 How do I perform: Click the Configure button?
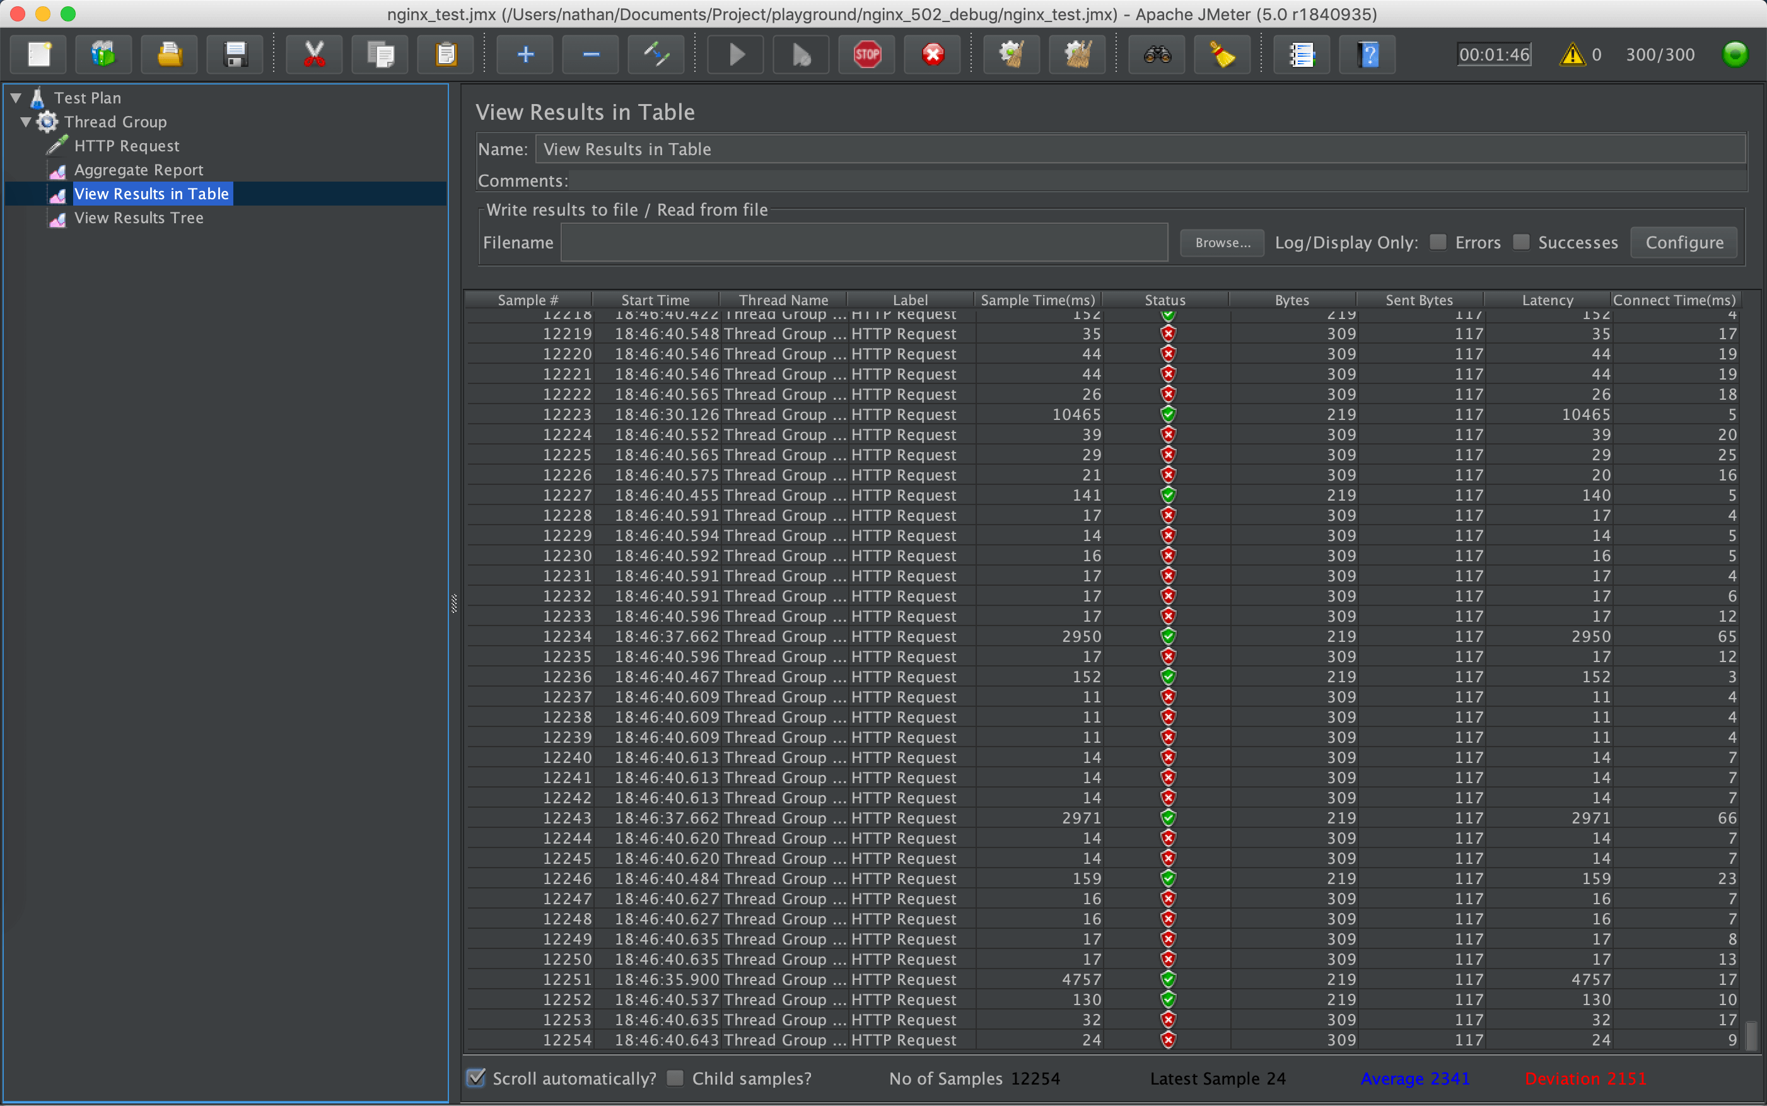[x=1684, y=242]
